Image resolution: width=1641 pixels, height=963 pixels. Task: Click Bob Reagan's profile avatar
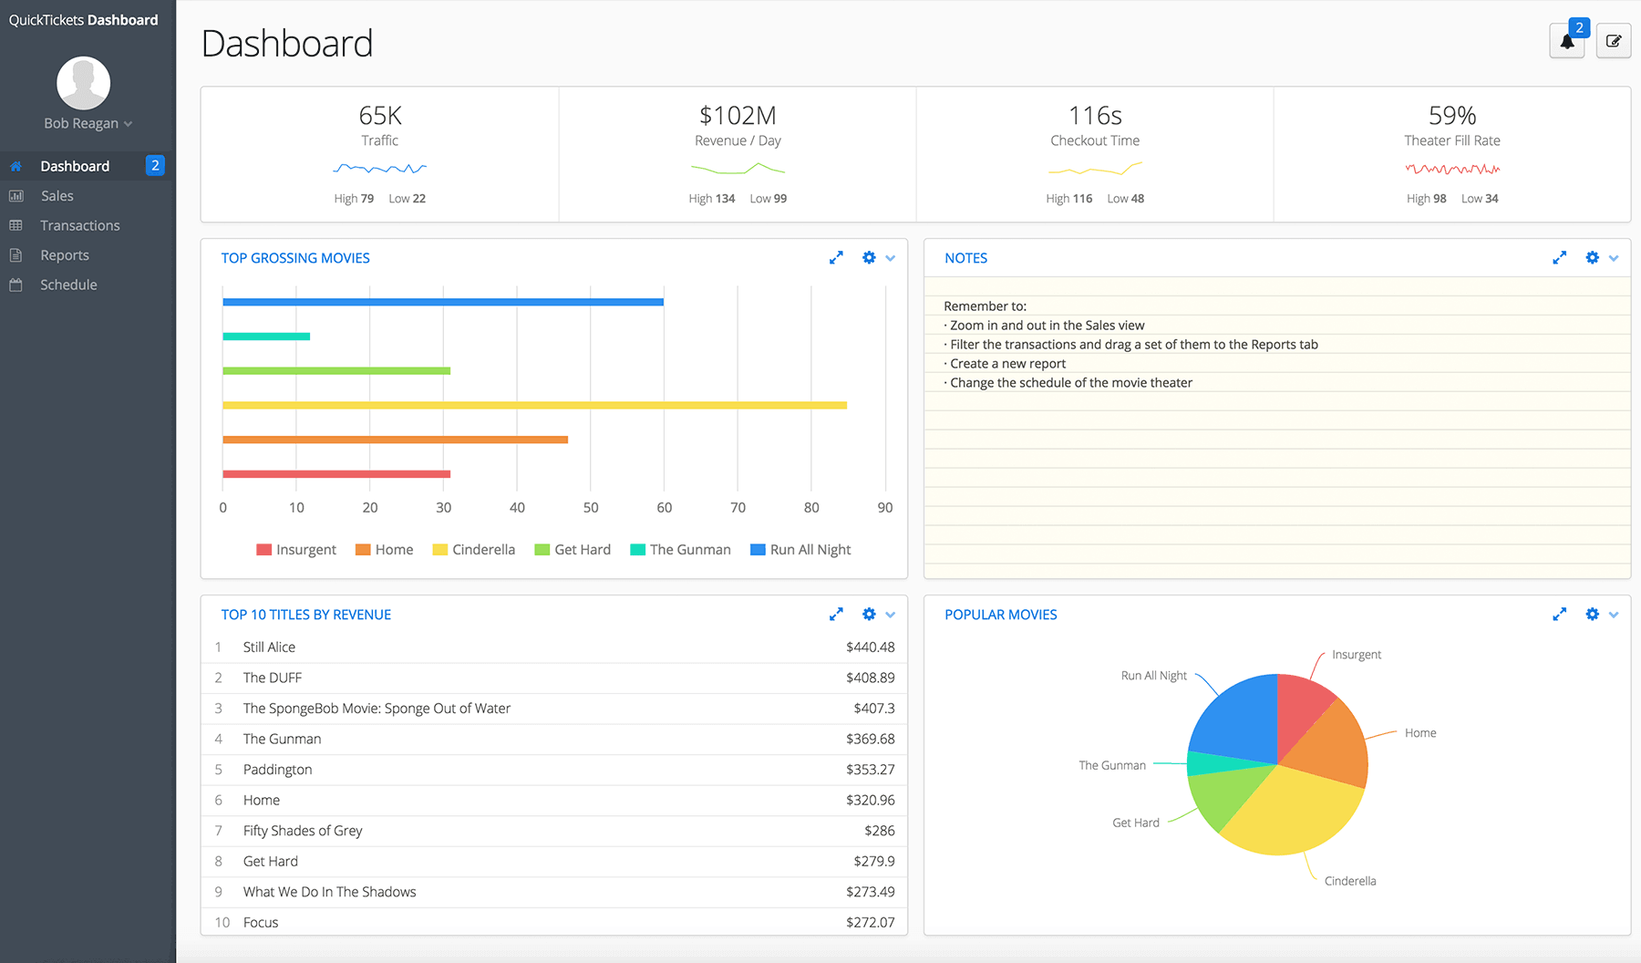(x=83, y=83)
